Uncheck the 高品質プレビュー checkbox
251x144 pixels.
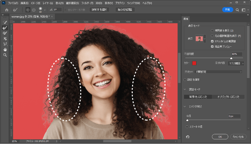click(212, 46)
